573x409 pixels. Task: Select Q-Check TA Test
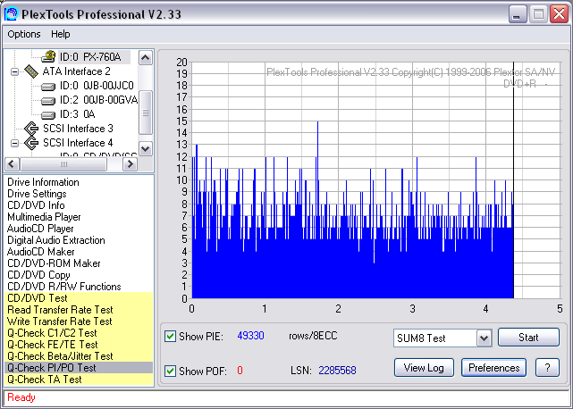[79, 380]
